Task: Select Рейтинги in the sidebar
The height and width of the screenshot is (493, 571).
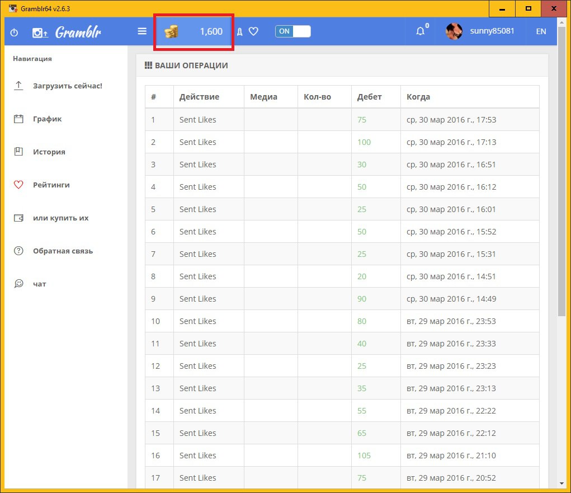Action: click(51, 185)
